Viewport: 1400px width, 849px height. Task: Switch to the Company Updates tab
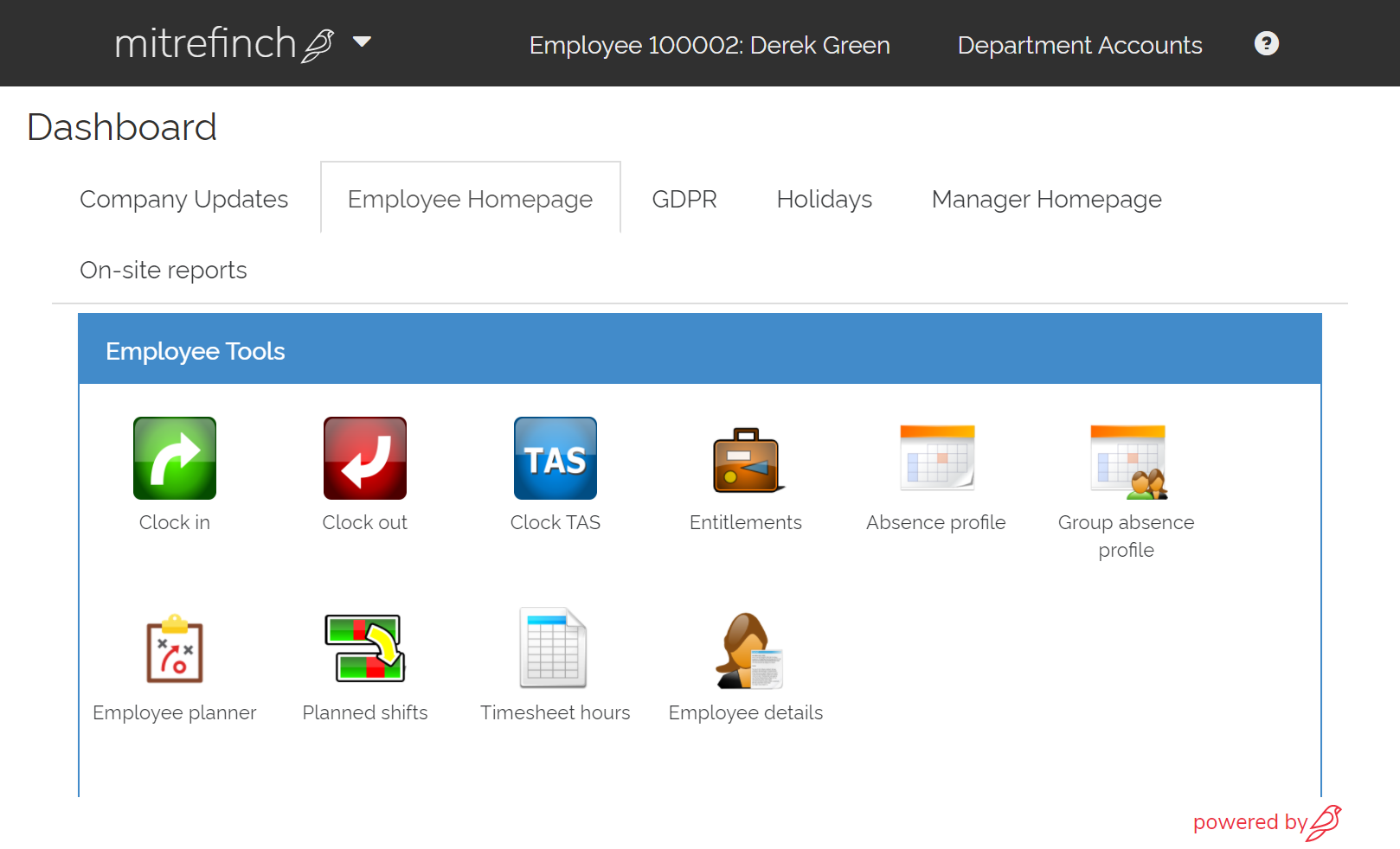coord(183,199)
